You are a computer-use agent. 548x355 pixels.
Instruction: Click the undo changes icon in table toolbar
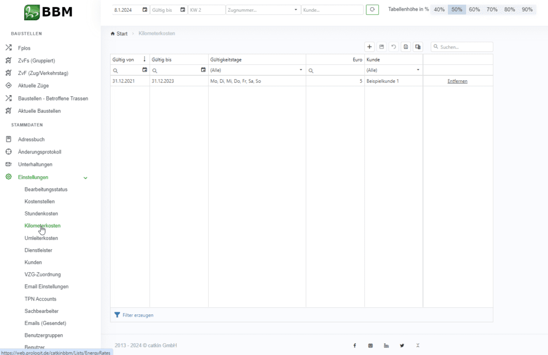tap(394, 47)
